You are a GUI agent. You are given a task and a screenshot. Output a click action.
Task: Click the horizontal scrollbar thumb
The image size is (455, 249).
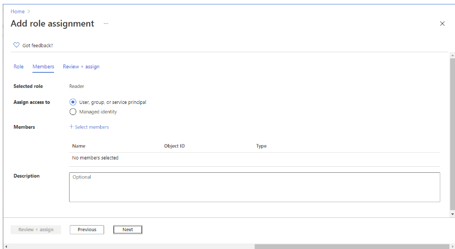tap(352, 246)
